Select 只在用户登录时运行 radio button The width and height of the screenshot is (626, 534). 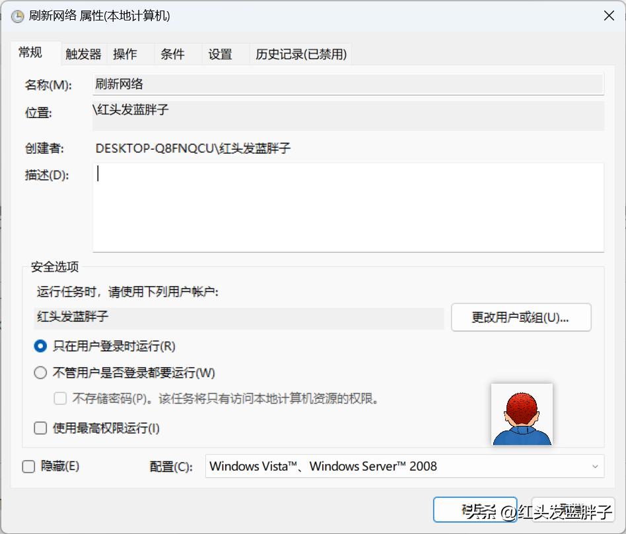coord(40,345)
